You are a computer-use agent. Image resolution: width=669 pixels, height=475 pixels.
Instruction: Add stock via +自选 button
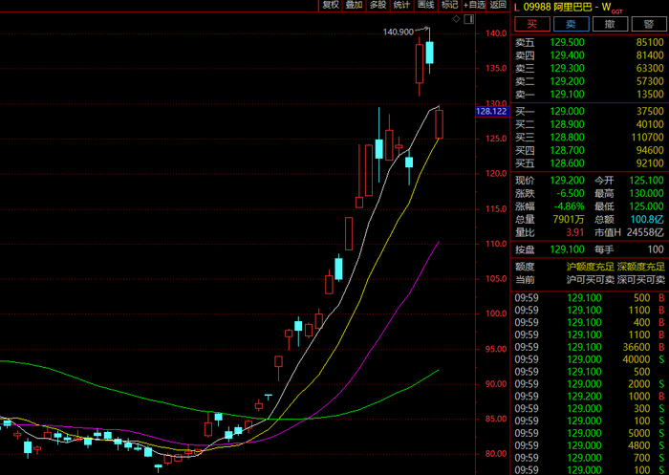(474, 5)
